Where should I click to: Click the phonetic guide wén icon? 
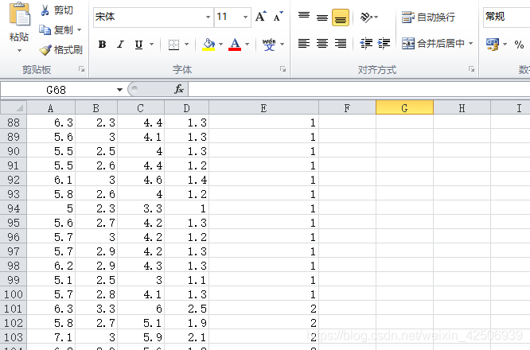[x=269, y=45]
